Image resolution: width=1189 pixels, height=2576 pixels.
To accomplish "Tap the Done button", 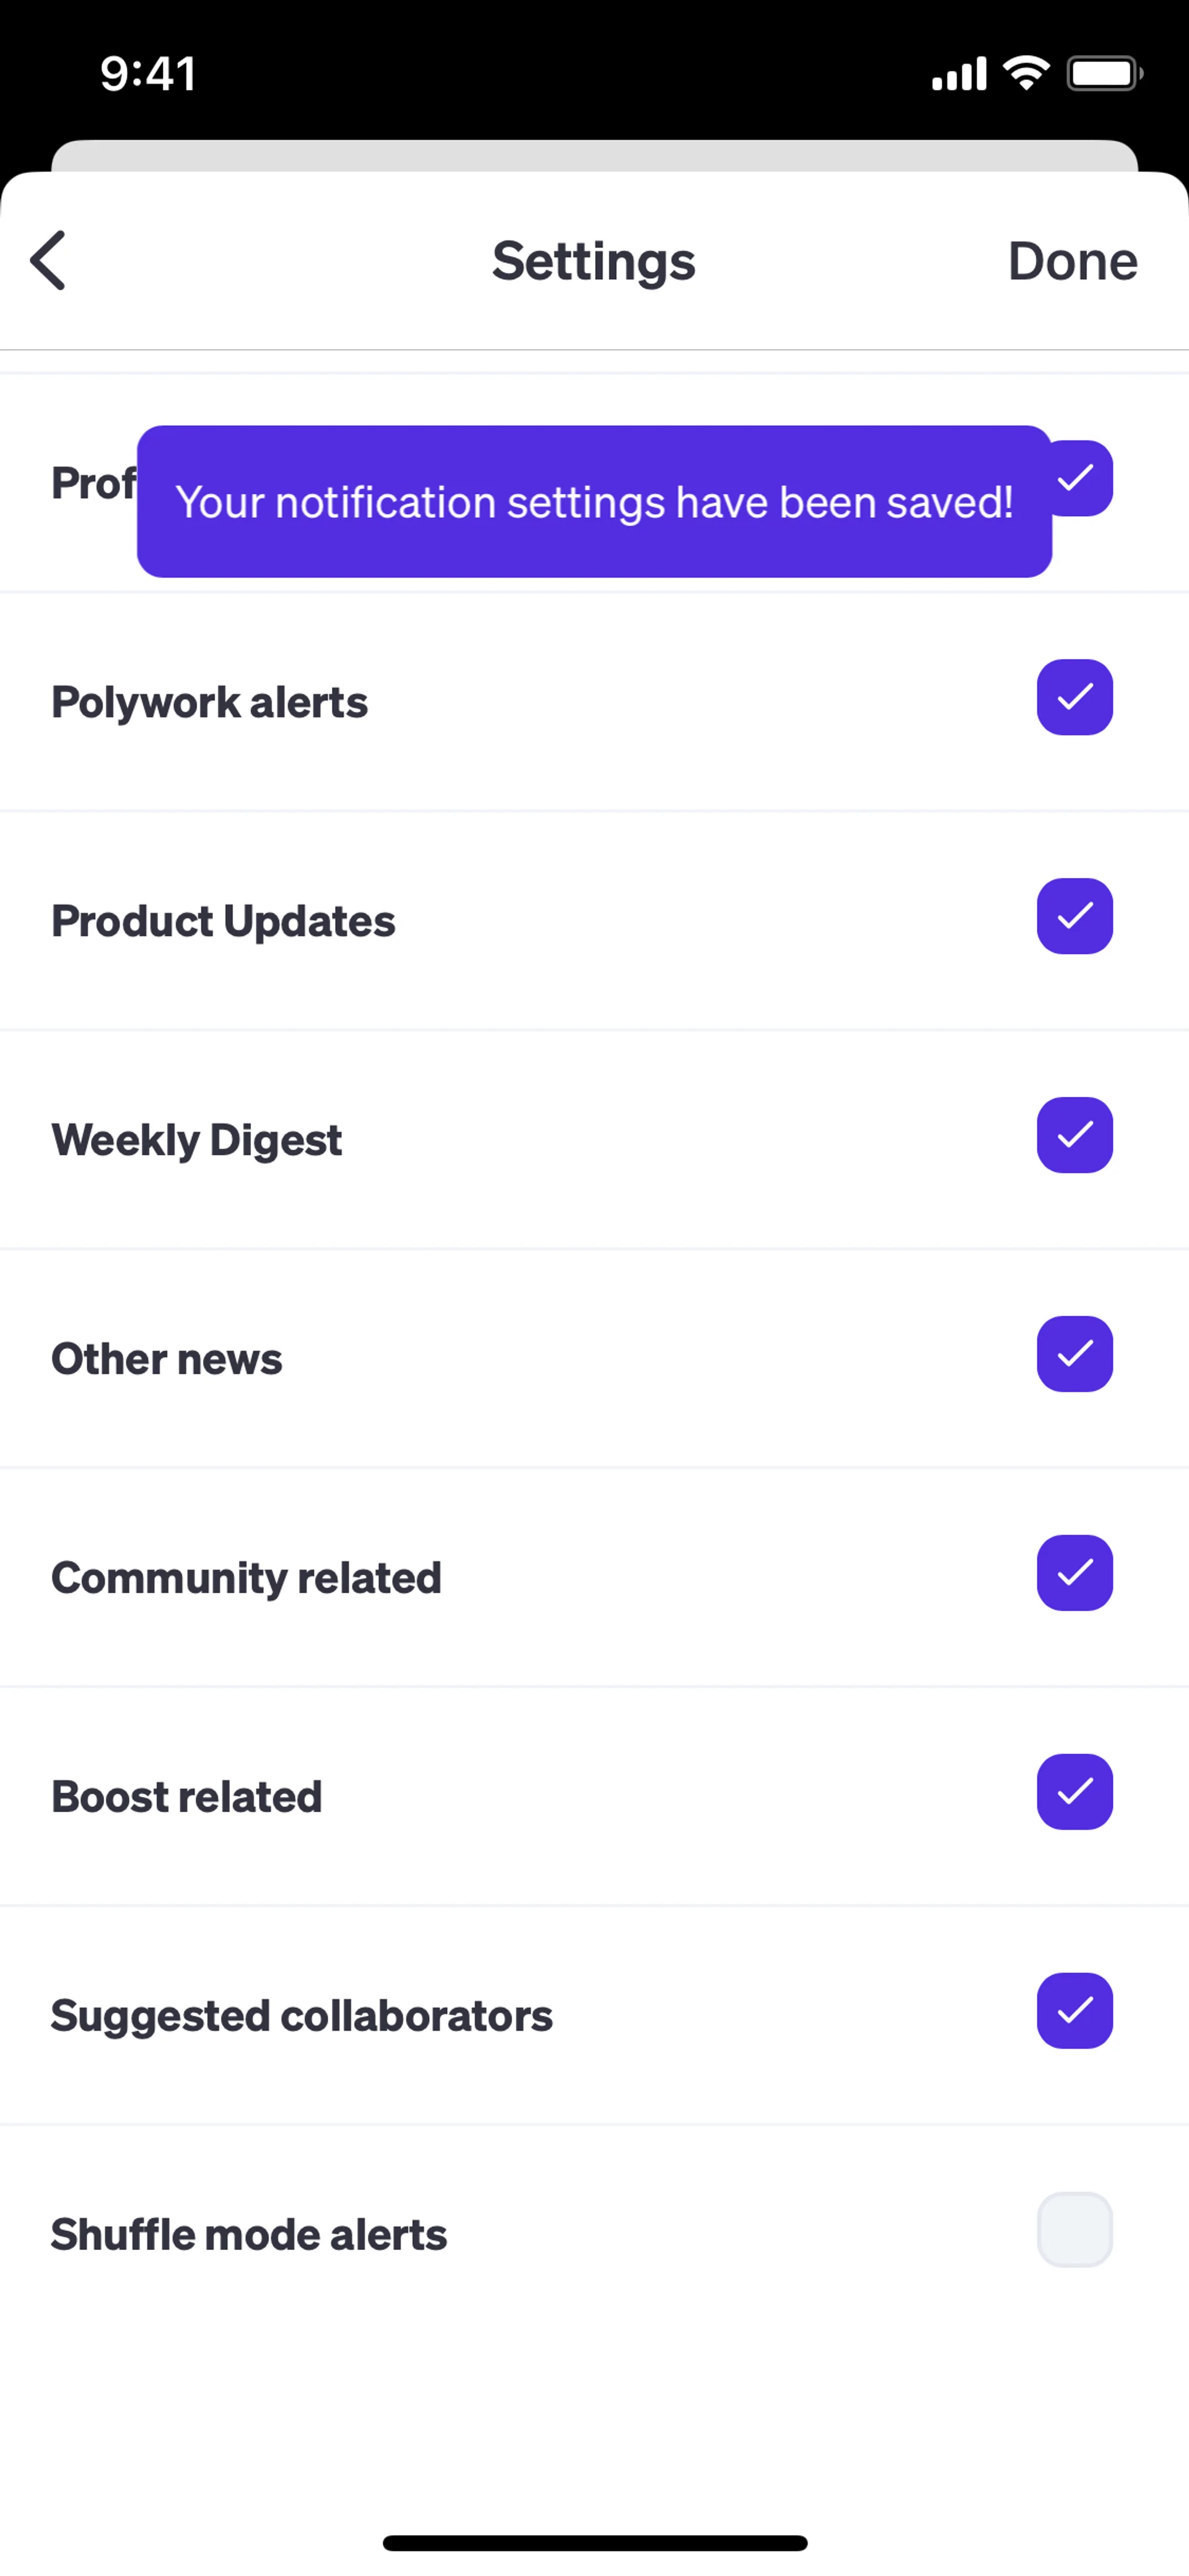I will click(x=1072, y=261).
